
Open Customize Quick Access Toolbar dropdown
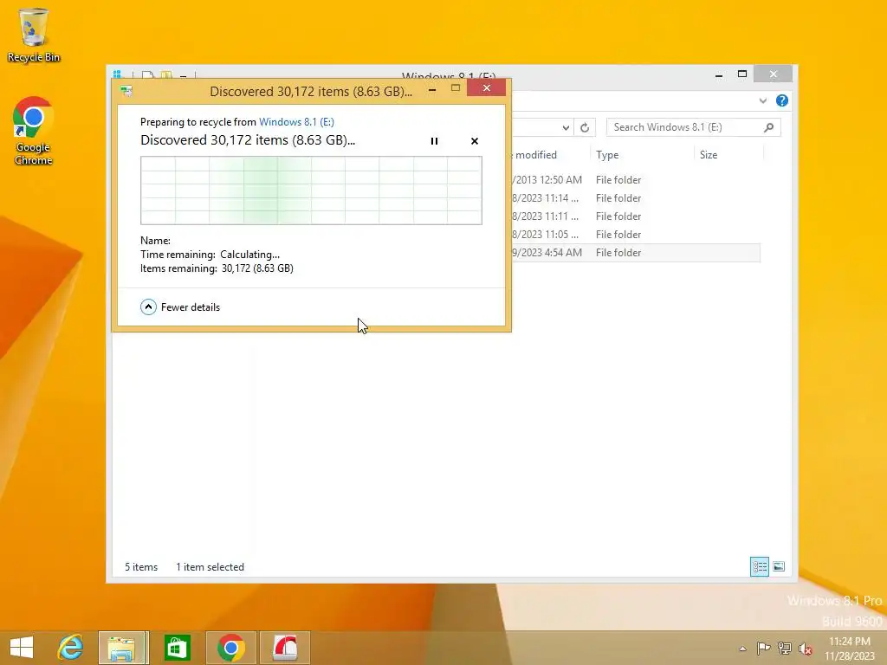[x=184, y=75]
